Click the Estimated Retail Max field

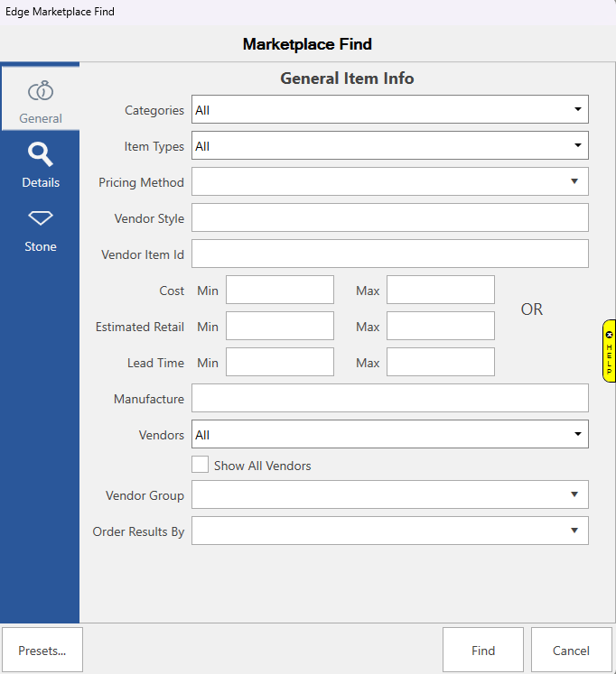(x=441, y=326)
